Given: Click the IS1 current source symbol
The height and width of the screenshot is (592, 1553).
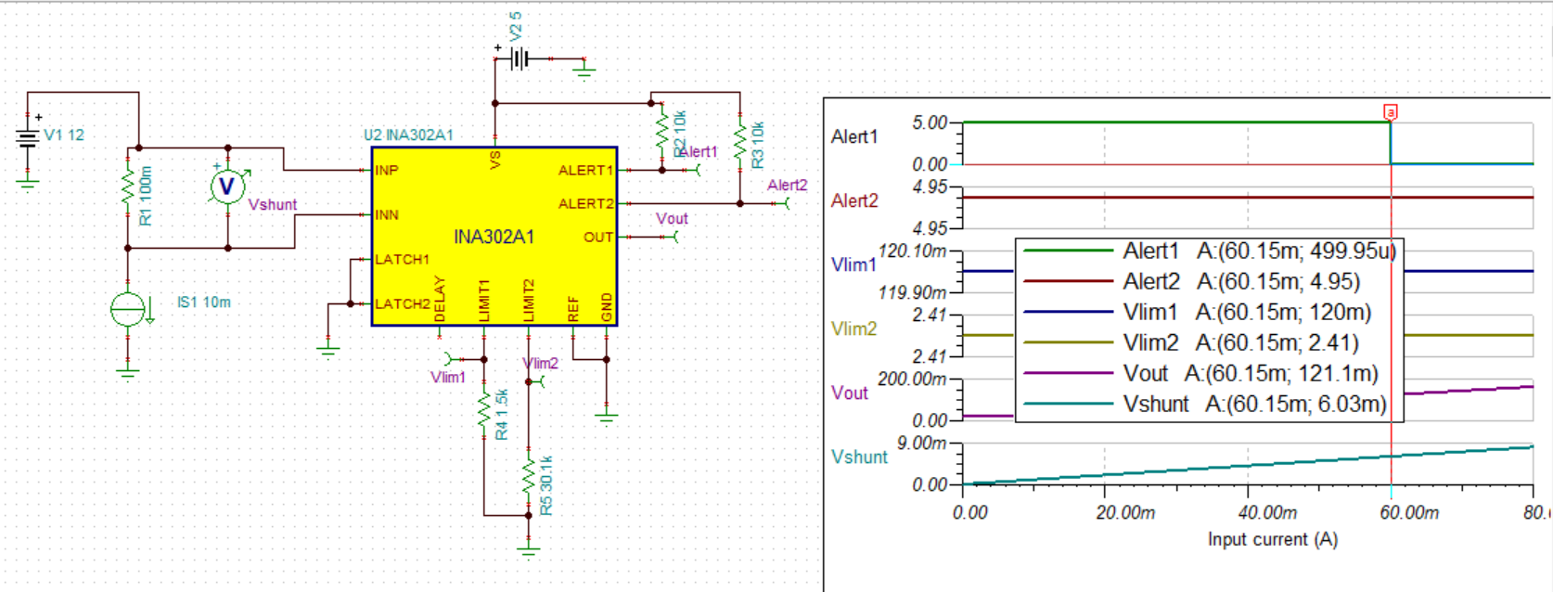Looking at the screenshot, I should 128,309.
